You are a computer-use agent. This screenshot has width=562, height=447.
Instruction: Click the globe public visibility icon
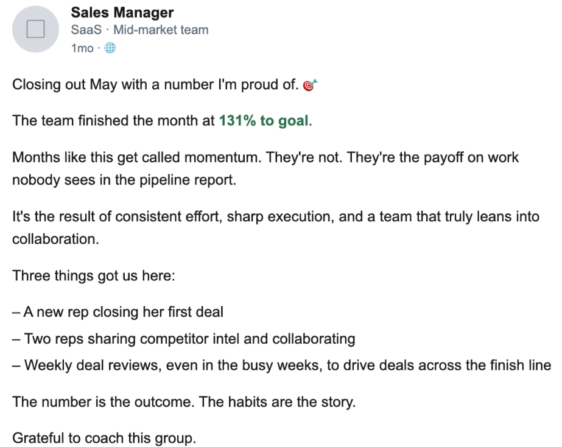pos(110,47)
